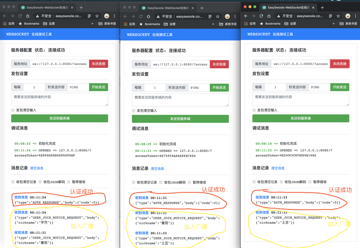The height and width of the screenshot is (248, 360).
Task: Click reload icon in the left browser window
Action: coord(20,16)
